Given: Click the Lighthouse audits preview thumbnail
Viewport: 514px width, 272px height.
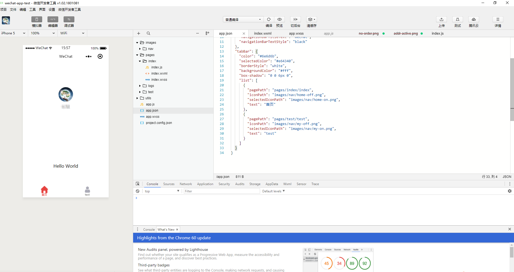Looking at the screenshot, I should (x=338, y=259).
